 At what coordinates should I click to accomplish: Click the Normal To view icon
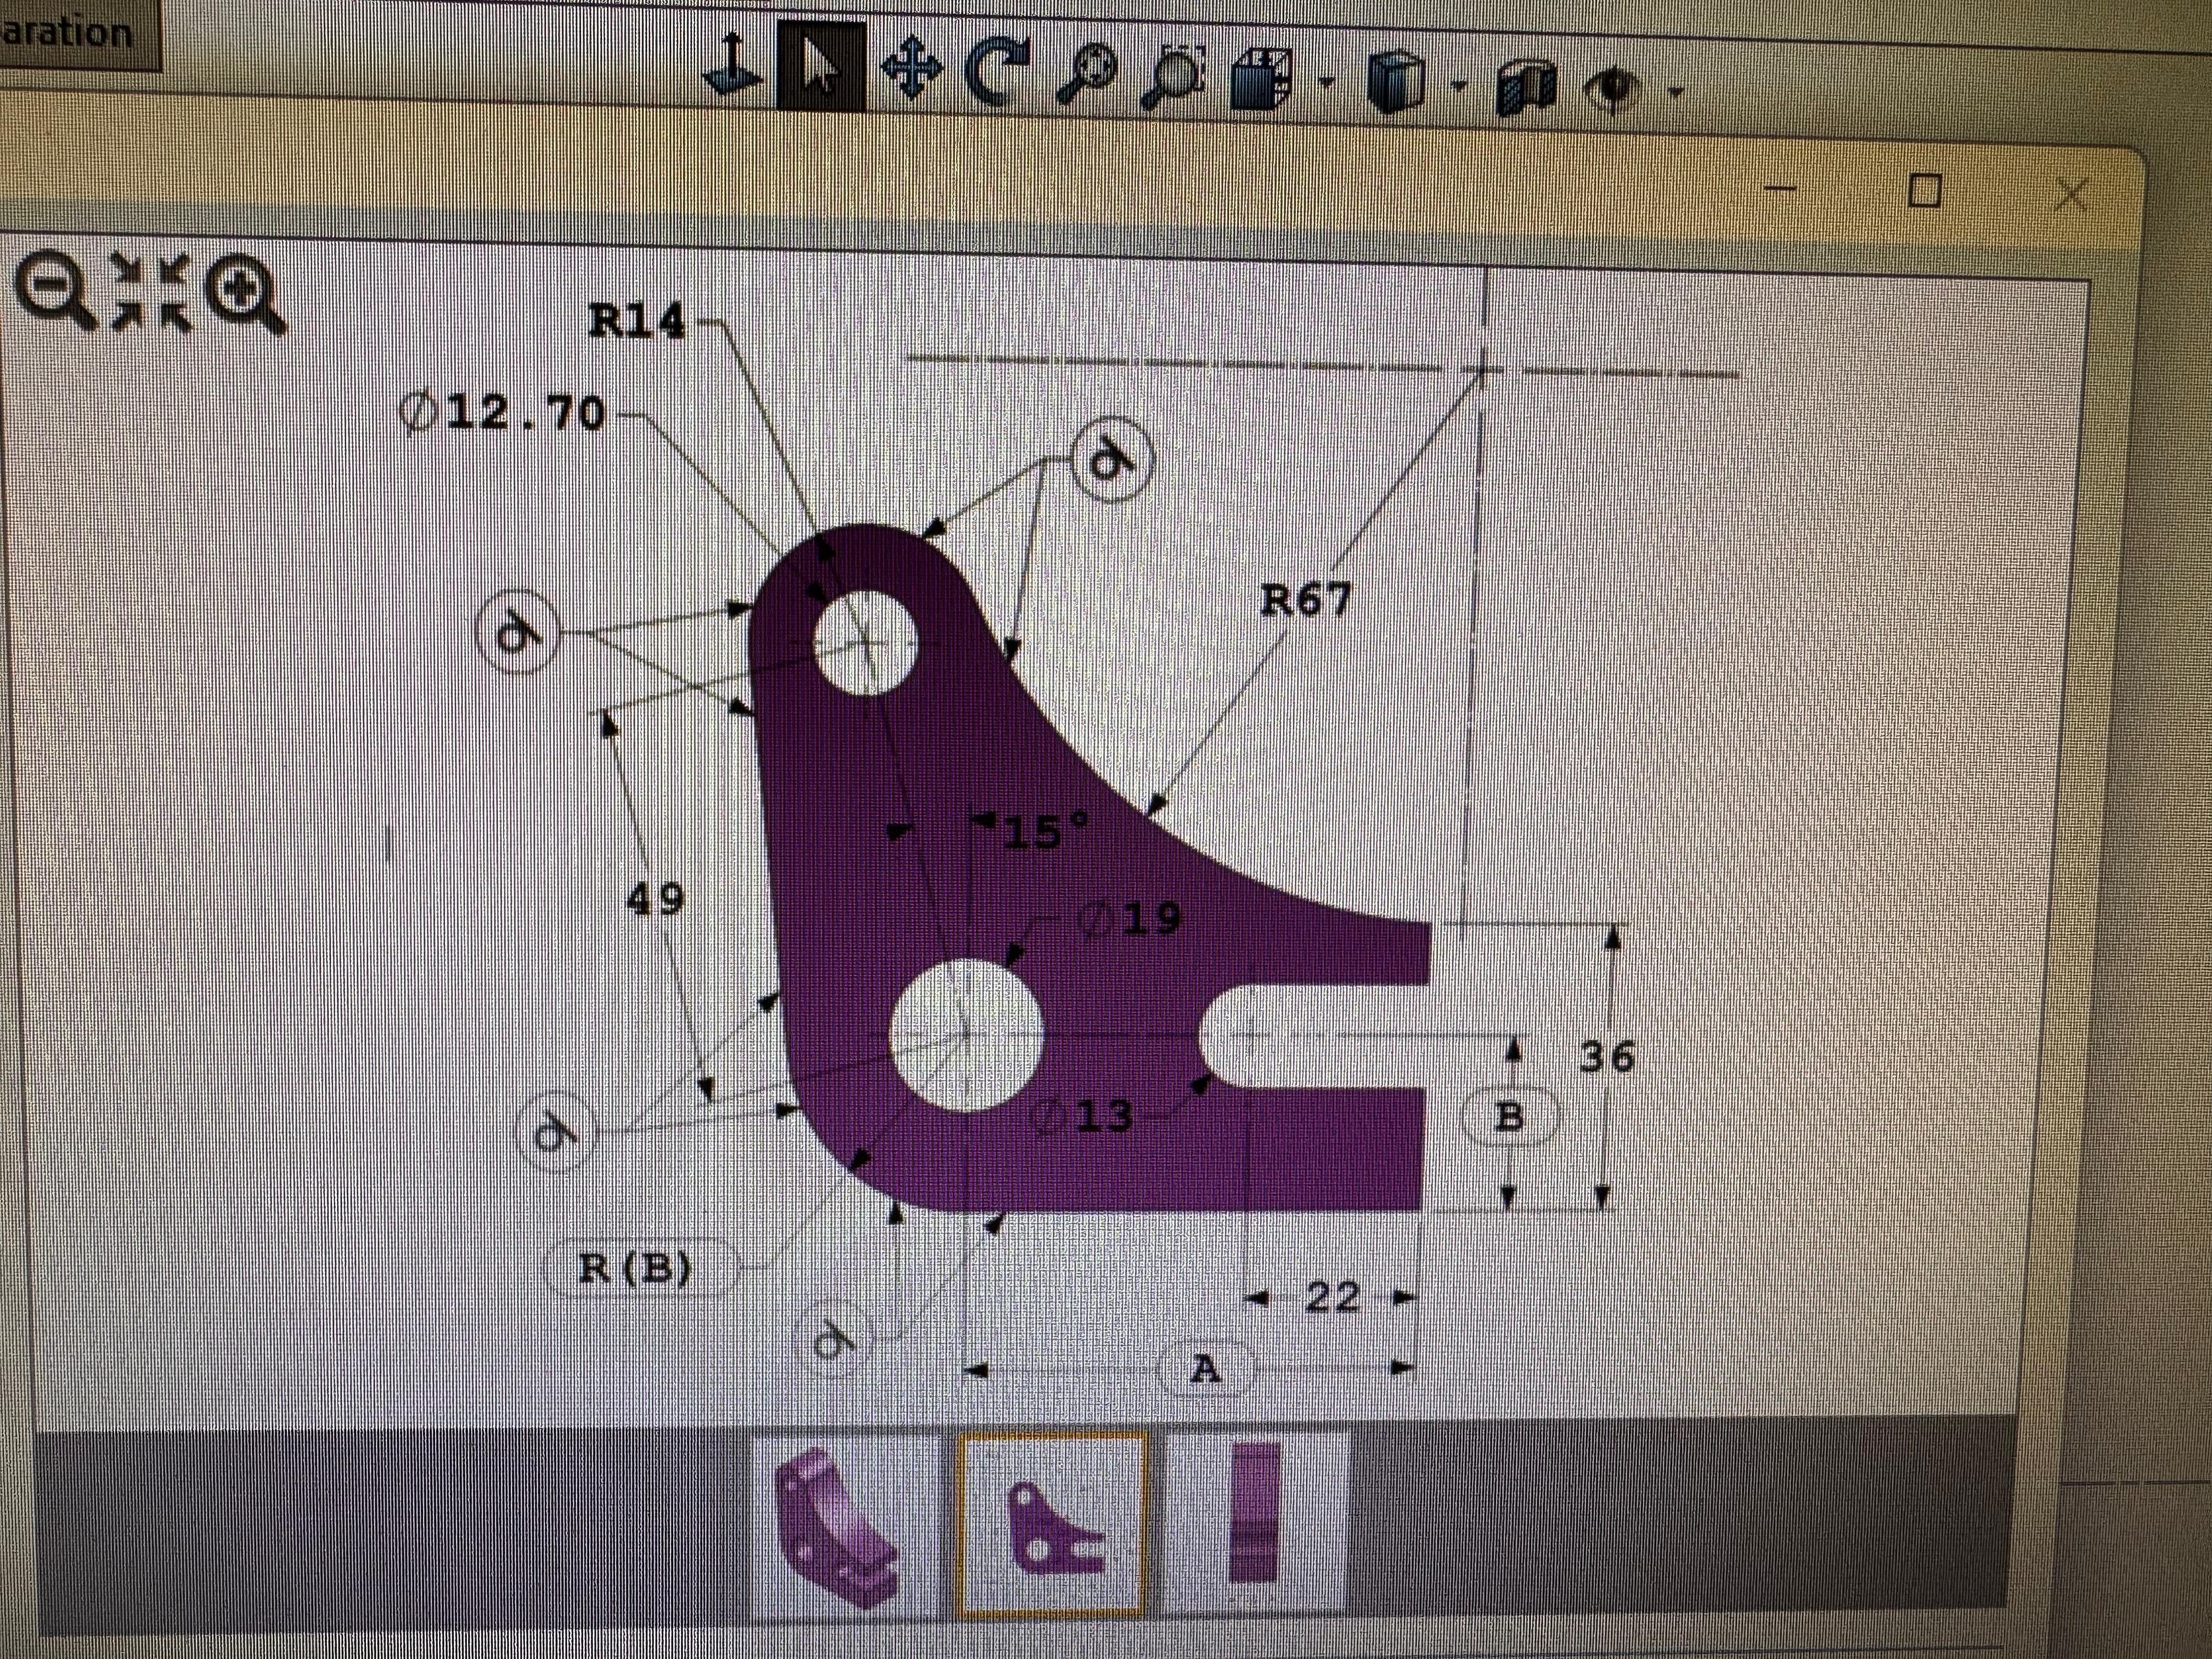click(733, 68)
